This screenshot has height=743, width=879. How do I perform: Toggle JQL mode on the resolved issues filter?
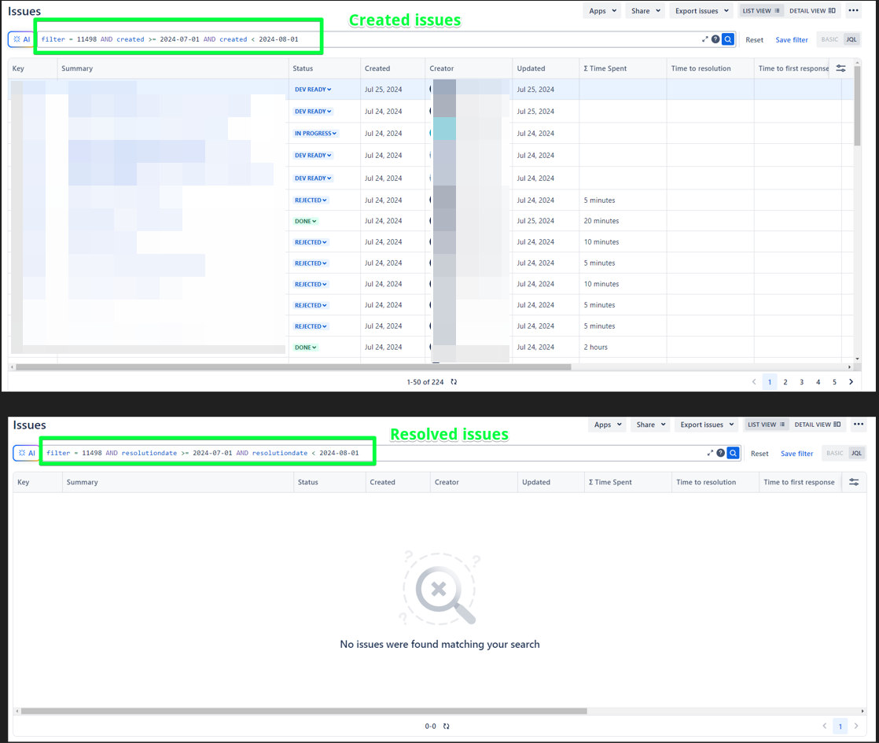pyautogui.click(x=855, y=453)
